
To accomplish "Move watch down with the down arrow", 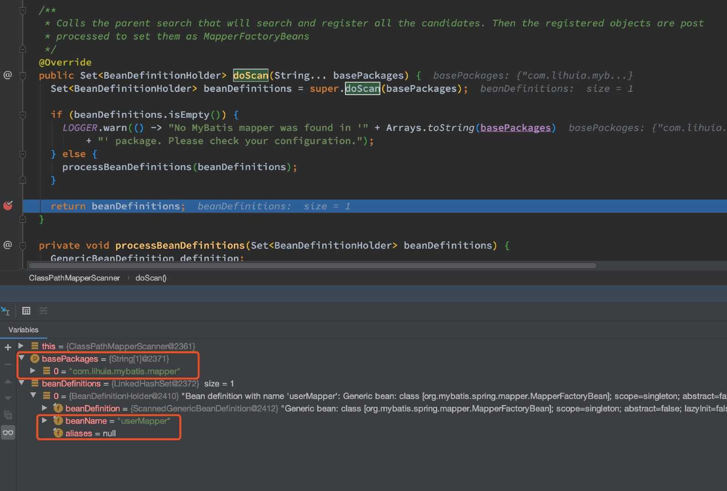I will (8, 398).
